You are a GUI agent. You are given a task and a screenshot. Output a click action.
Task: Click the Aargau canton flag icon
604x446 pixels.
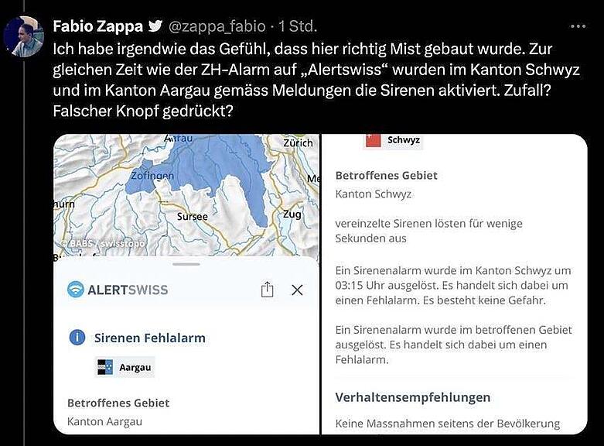click(x=104, y=367)
